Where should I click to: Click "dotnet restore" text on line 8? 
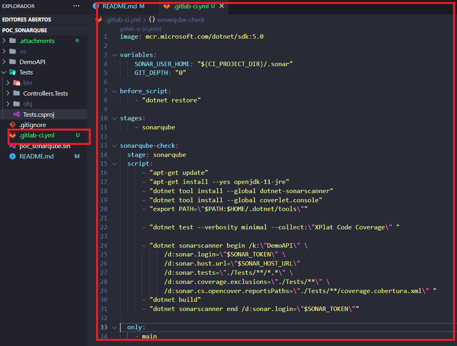pyautogui.click(x=171, y=100)
